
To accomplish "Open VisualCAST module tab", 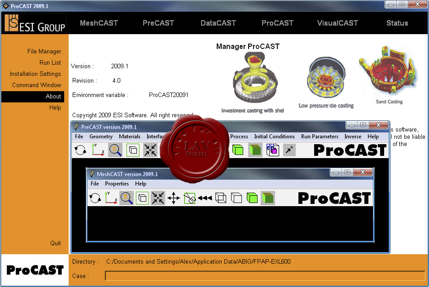I will [337, 23].
